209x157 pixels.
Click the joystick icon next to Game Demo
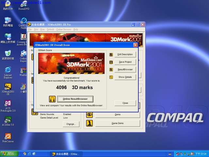pos(89,123)
